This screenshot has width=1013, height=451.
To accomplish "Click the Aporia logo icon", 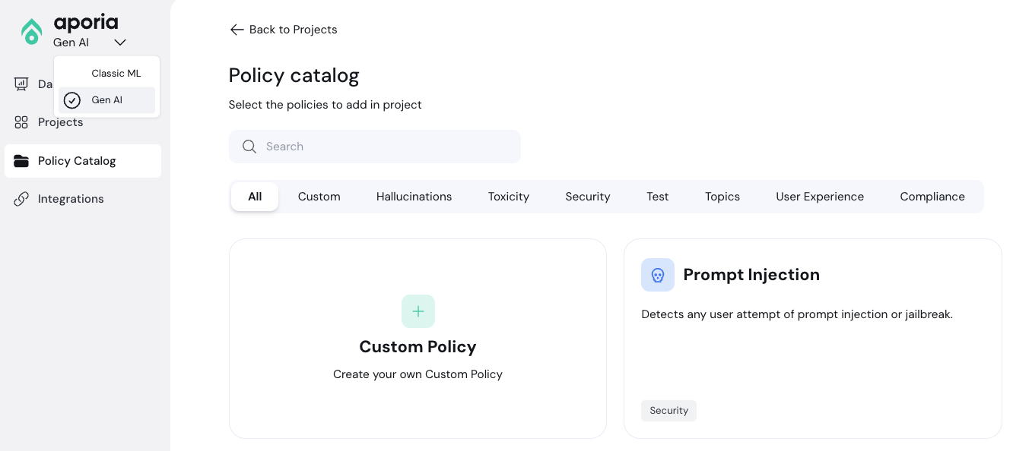I will click(x=31, y=31).
